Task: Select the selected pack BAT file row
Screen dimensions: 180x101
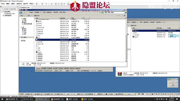Action: 62,40
